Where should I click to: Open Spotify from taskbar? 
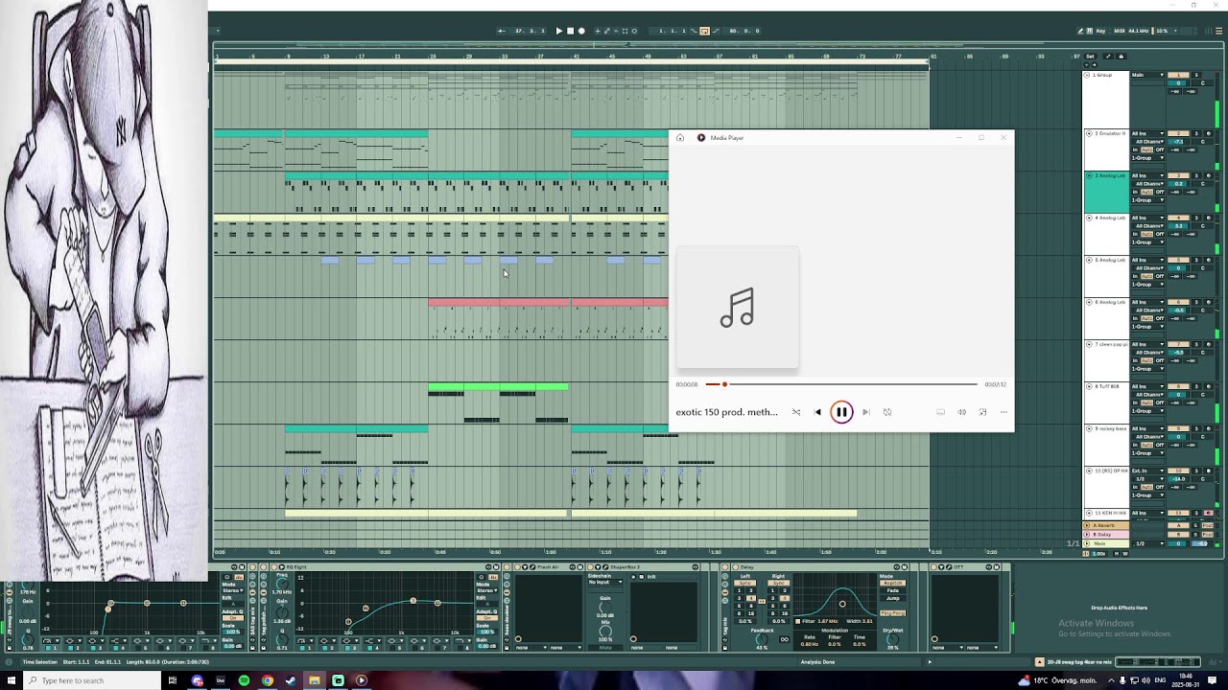(x=244, y=680)
